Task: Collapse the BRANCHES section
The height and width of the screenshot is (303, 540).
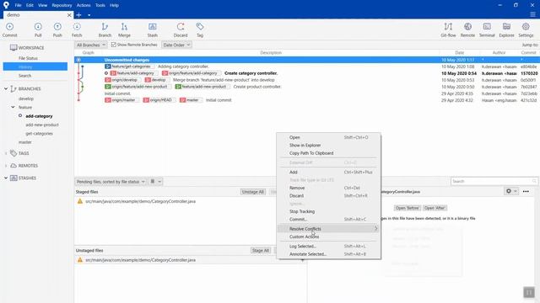Action: [6, 88]
